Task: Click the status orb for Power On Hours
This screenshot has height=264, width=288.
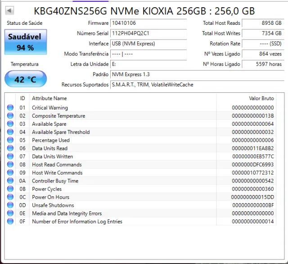Action: (x=10, y=197)
